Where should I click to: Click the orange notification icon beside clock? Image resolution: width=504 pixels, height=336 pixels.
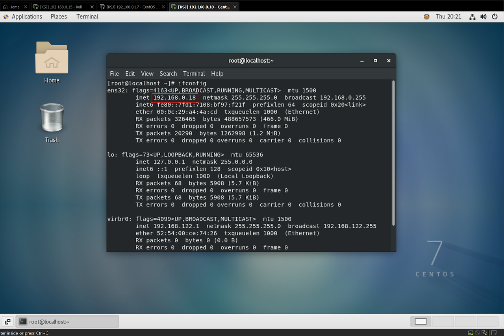point(426,17)
